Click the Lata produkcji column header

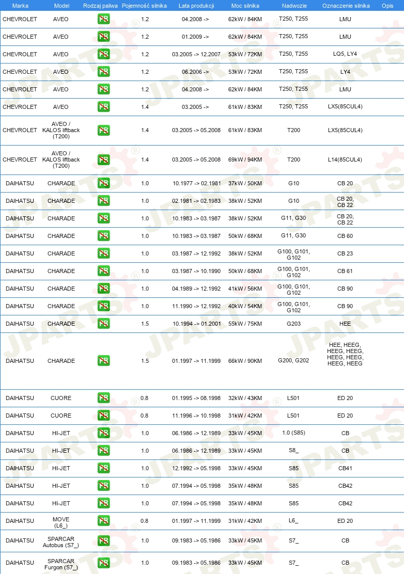(x=196, y=6)
